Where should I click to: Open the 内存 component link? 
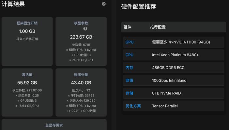[x=130, y=68]
